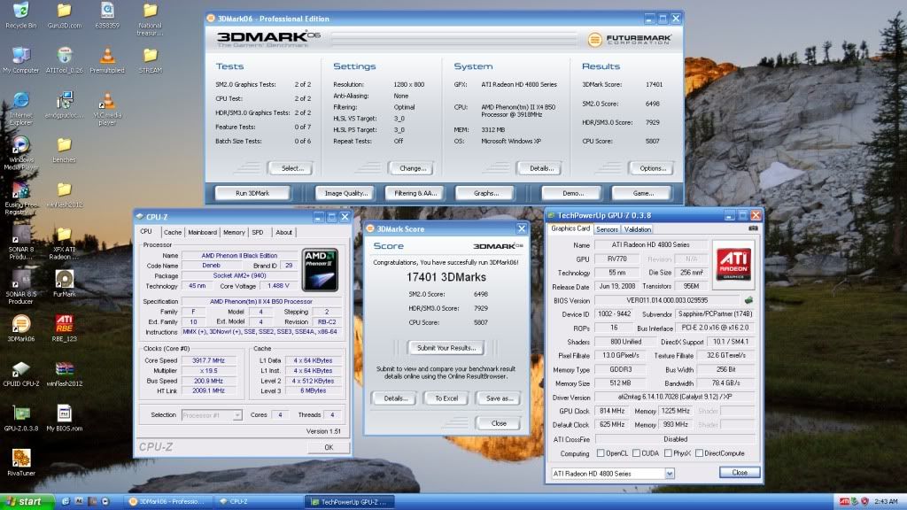
Task: Switch to 3DMark06 taskbar button
Action: click(x=169, y=502)
